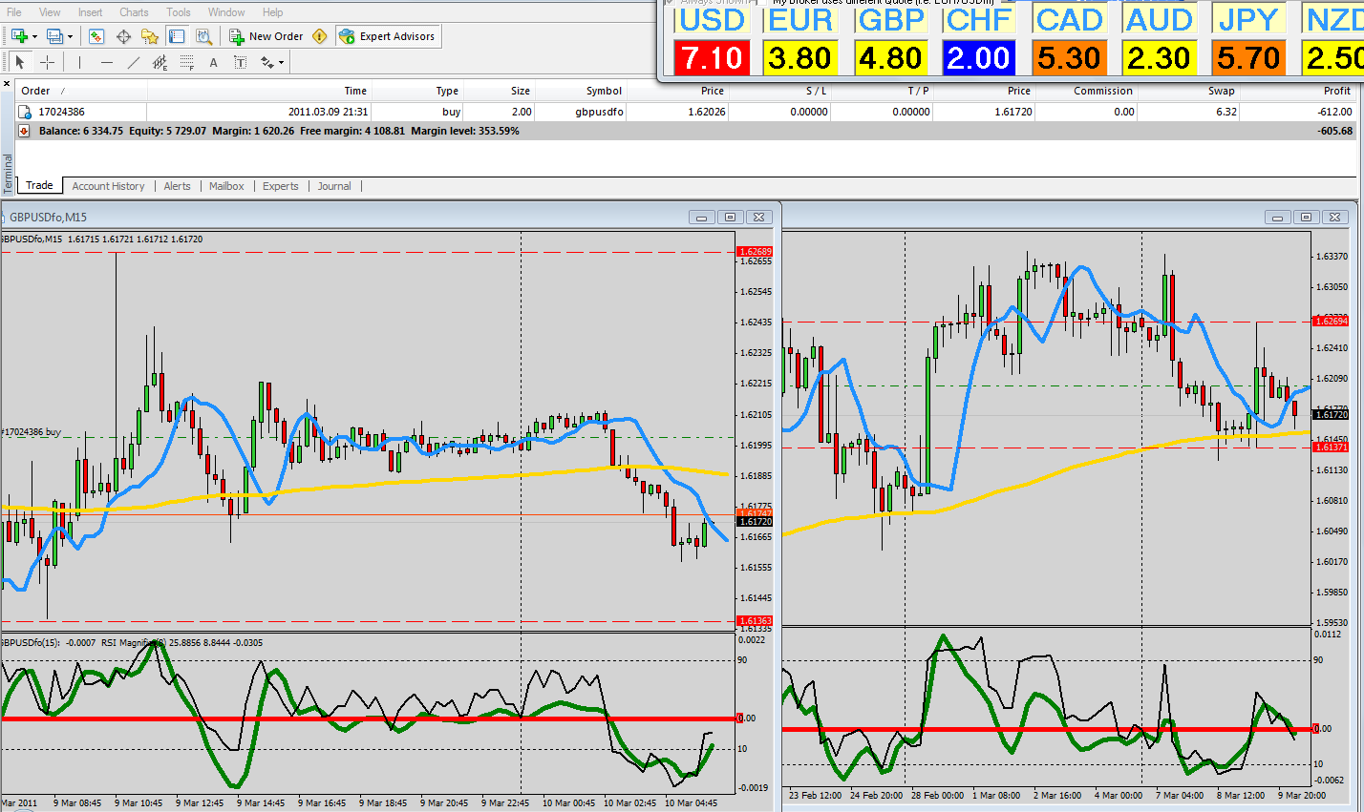
Task: Select the Horizontal Line drawing tool
Action: click(107, 62)
